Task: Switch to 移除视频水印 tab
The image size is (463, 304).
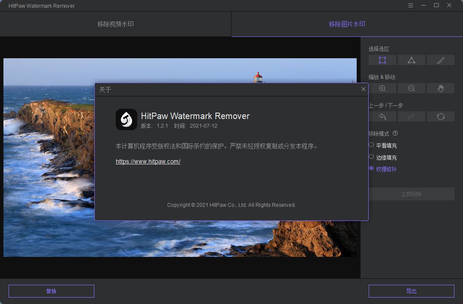Action: point(115,24)
